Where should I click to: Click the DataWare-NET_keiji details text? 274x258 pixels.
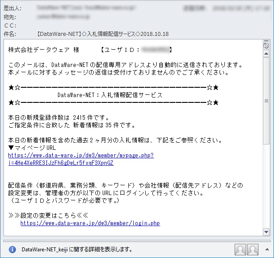pyautogui.click(x=77, y=250)
